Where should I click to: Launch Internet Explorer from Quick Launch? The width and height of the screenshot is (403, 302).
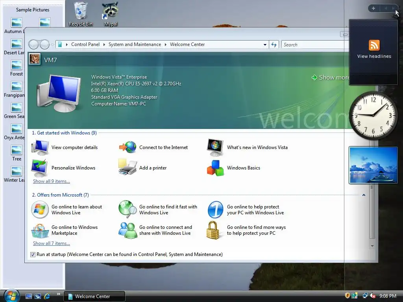(x=47, y=296)
